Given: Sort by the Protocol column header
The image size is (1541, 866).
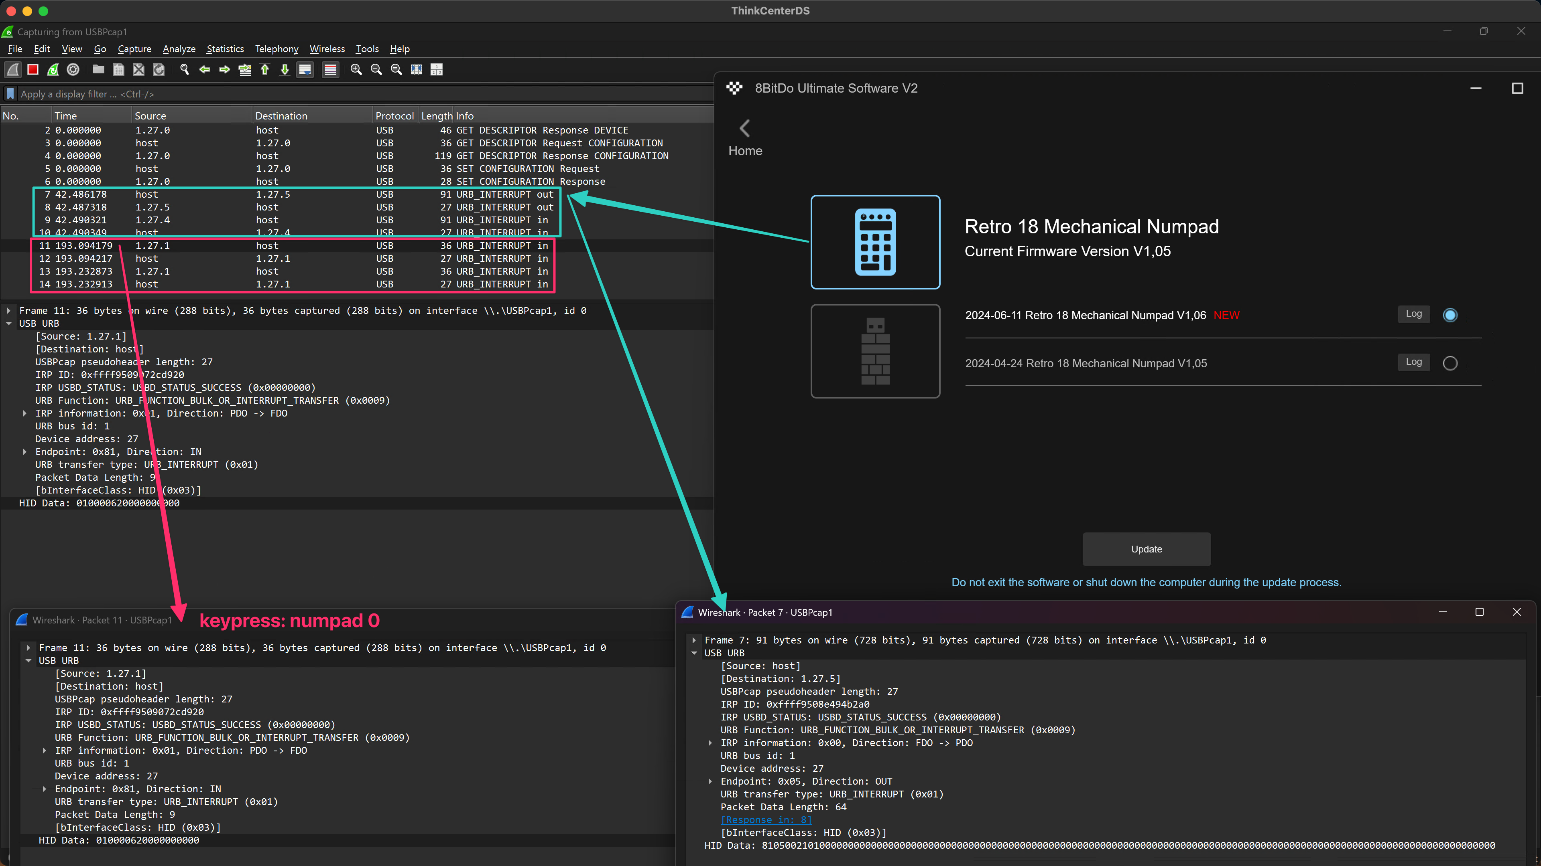Looking at the screenshot, I should (394, 116).
